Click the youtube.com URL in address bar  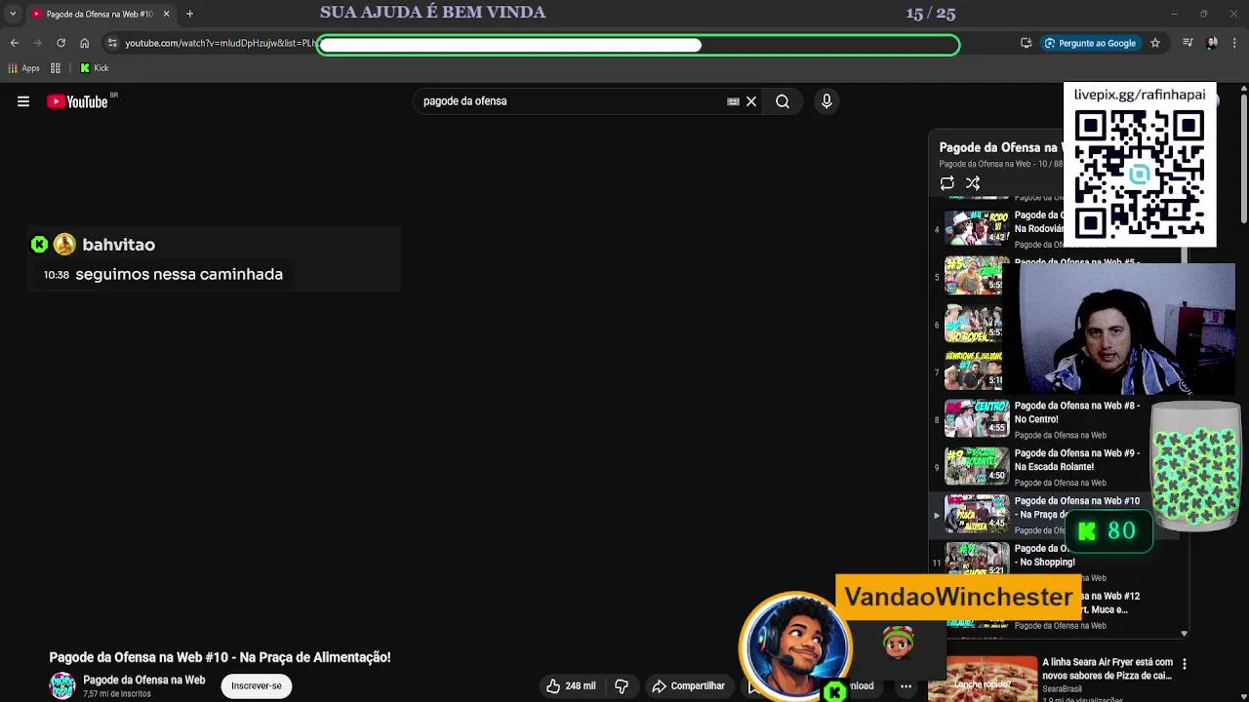click(220, 43)
